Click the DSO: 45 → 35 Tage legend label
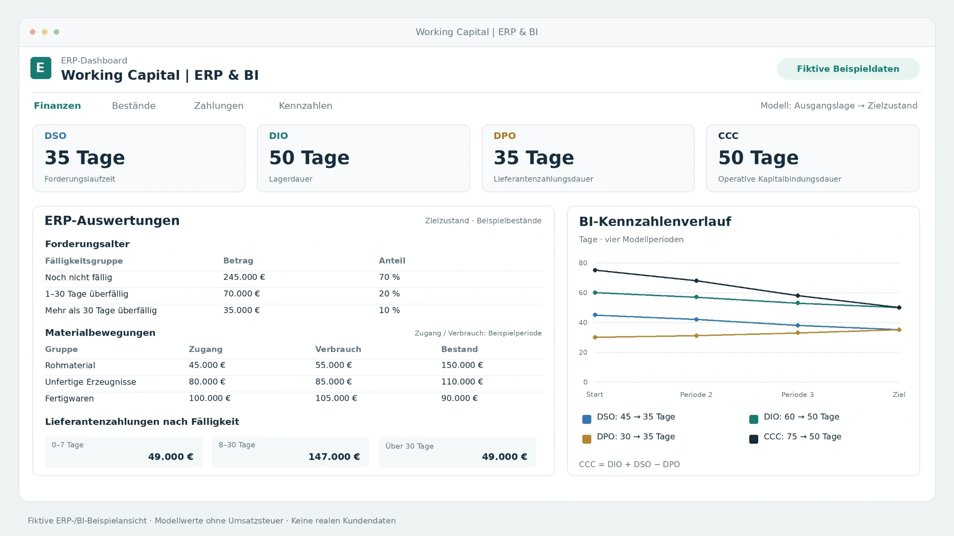 pos(636,417)
